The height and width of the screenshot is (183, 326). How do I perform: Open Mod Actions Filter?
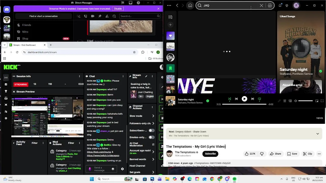(x=71, y=143)
